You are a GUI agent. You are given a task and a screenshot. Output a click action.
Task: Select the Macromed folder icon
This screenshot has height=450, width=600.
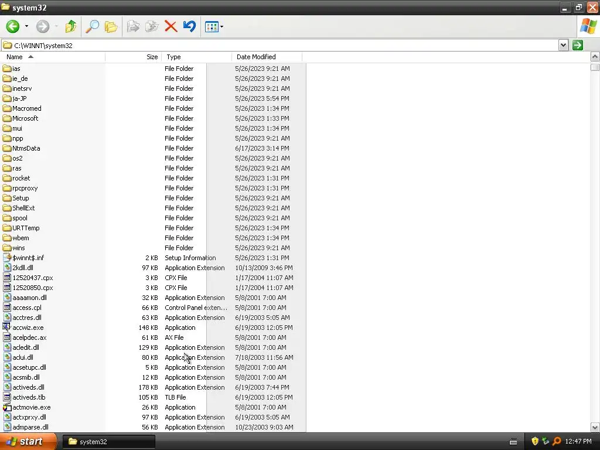(7, 108)
